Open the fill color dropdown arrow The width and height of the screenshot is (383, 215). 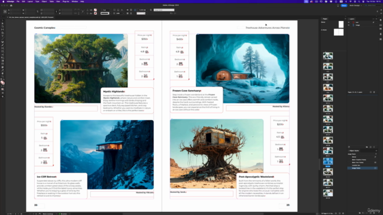click(98, 10)
